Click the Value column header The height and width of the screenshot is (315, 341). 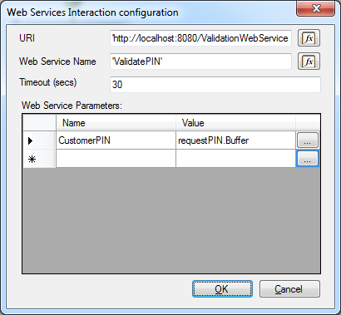point(235,123)
